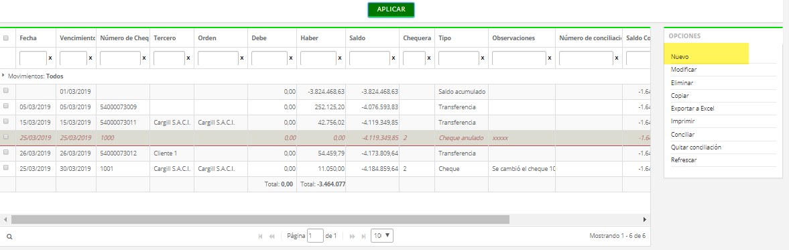The height and width of the screenshot is (250, 789).
Task: Clear the Haber filter with its x
Action: pyautogui.click(x=340, y=58)
